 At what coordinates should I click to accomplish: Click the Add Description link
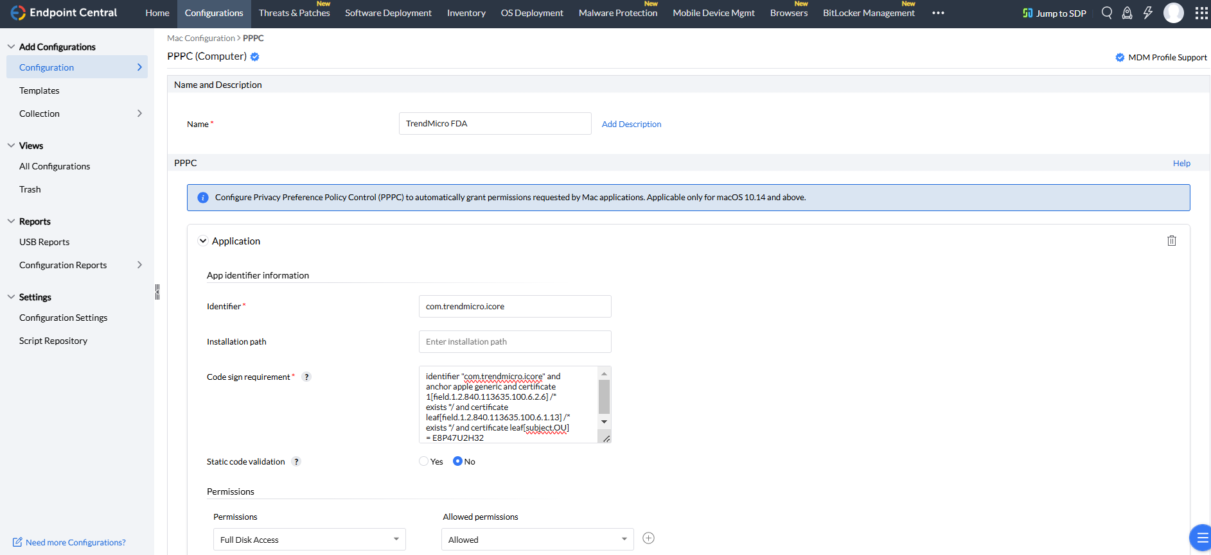632,124
